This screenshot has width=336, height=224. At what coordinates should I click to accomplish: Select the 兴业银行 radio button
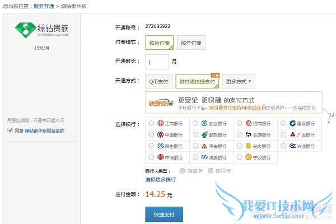click(x=283, y=146)
